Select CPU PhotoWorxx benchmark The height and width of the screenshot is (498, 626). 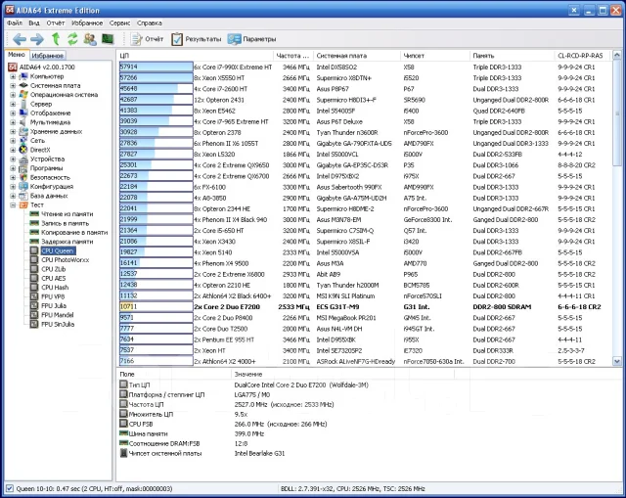[66, 260]
